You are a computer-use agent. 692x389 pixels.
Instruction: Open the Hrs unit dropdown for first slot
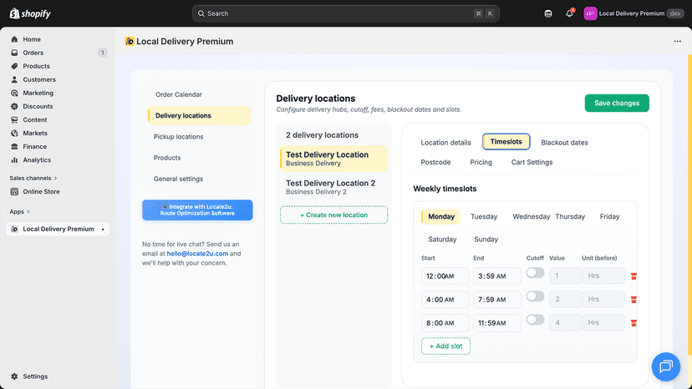click(x=603, y=275)
